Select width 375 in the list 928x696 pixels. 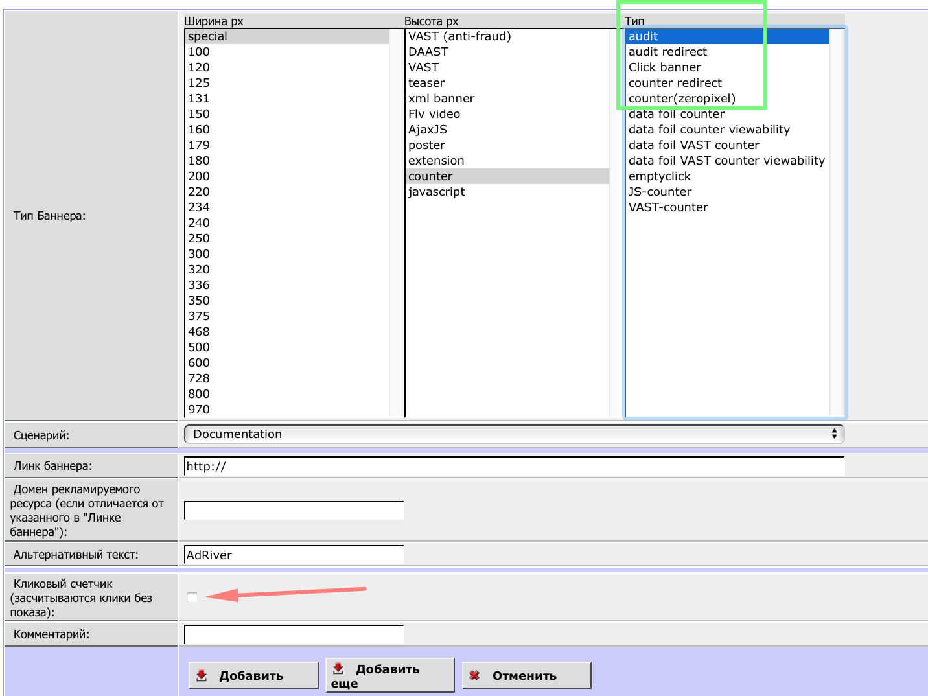286,316
